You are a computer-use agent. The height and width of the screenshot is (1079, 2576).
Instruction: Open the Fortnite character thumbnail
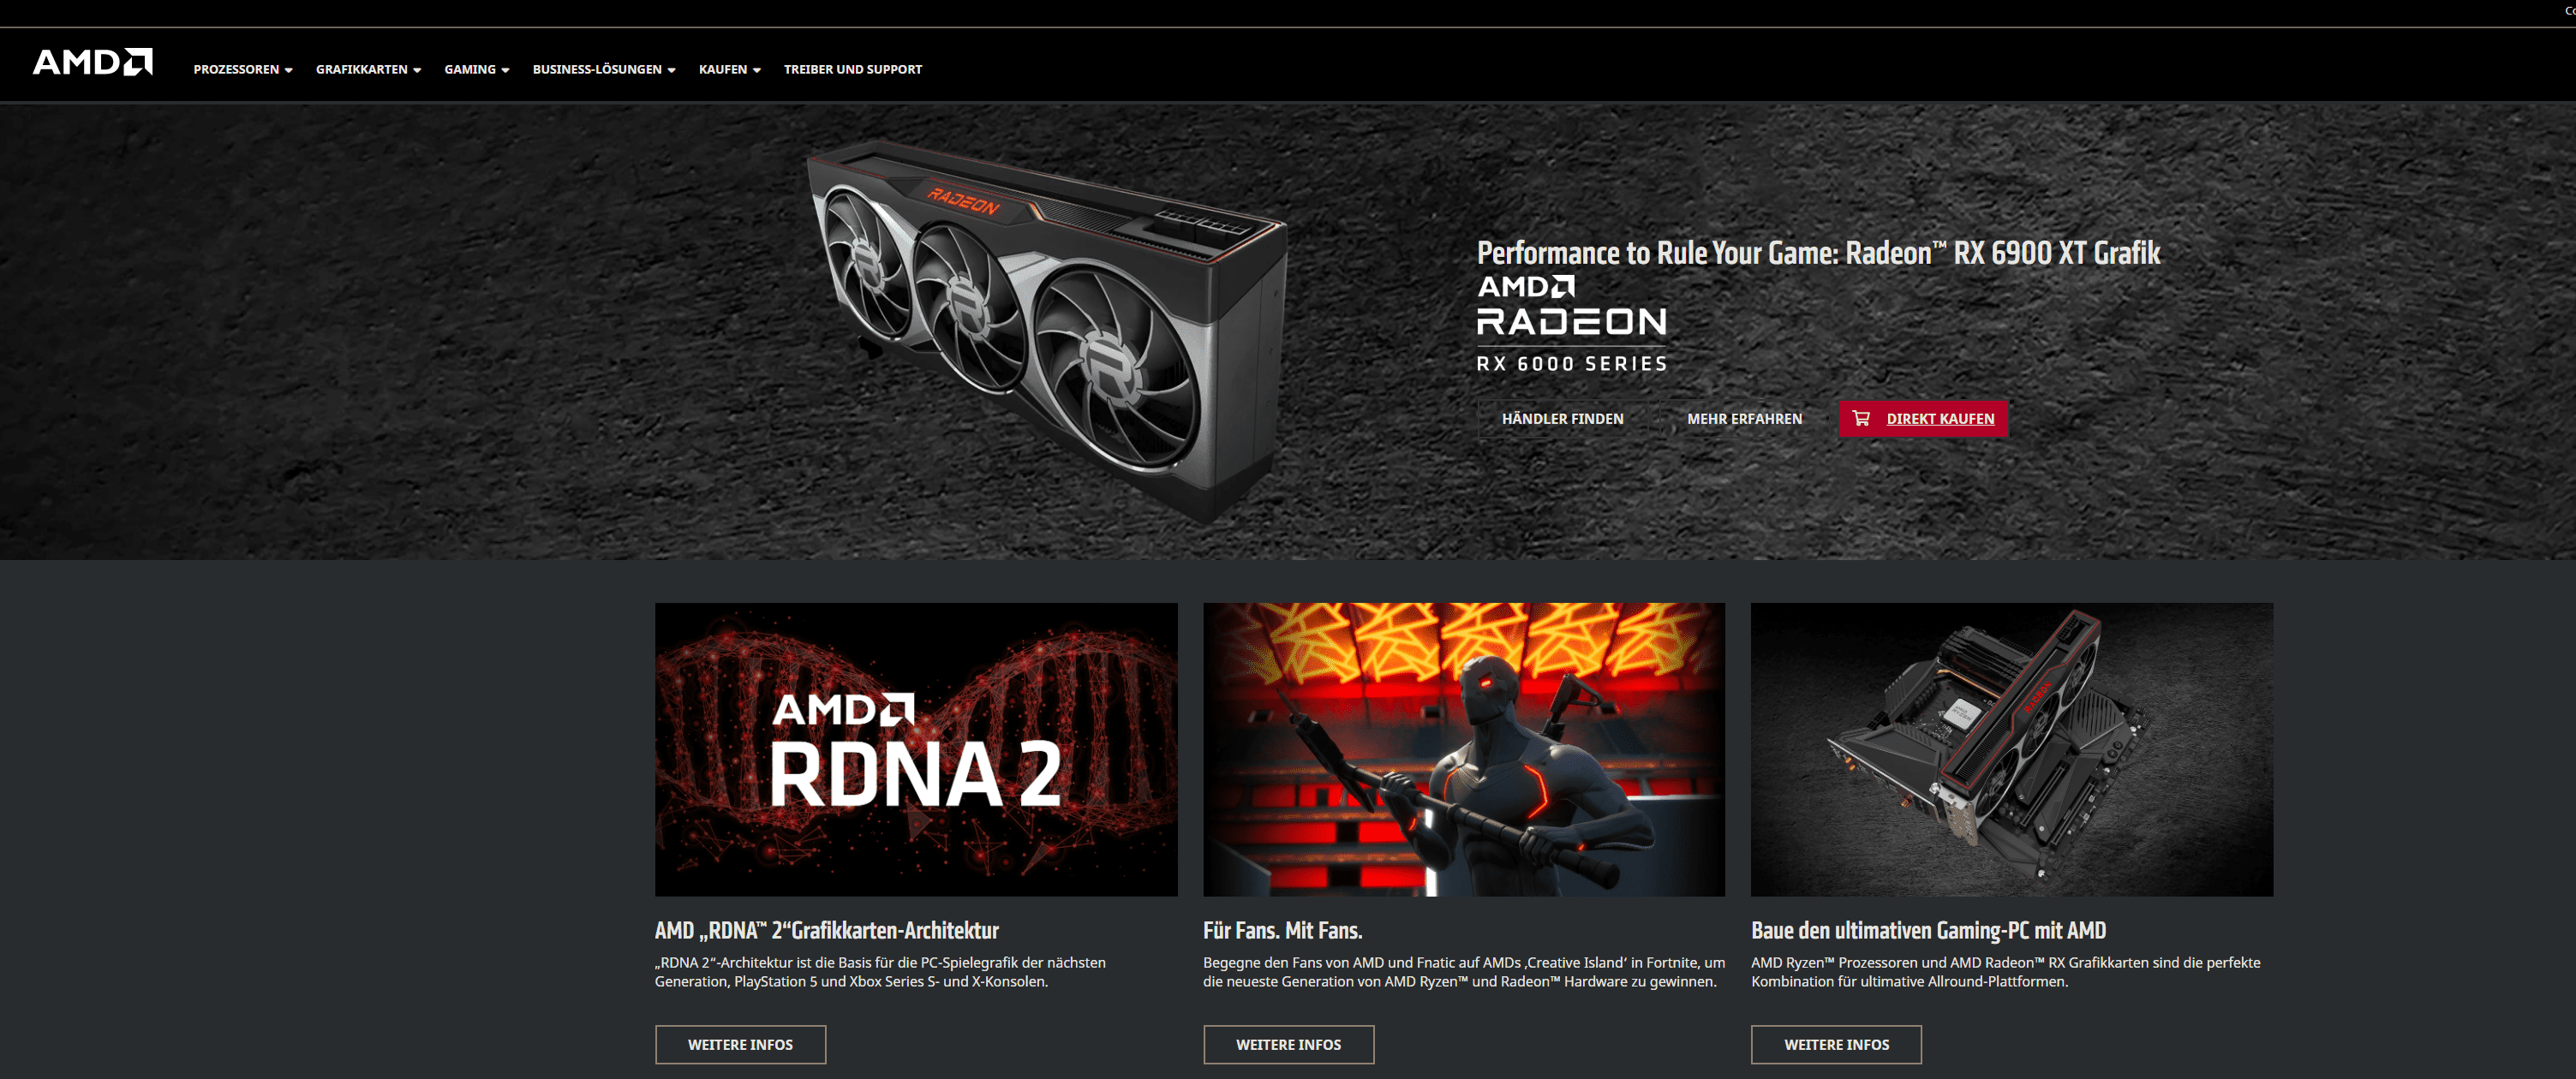point(1464,749)
